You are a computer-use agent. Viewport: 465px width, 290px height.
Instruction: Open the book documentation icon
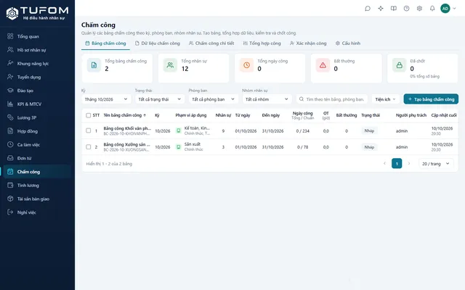coord(394,9)
